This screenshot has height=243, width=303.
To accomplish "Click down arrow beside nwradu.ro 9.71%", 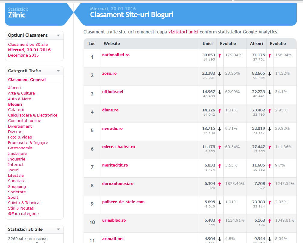I will pos(220,129).
